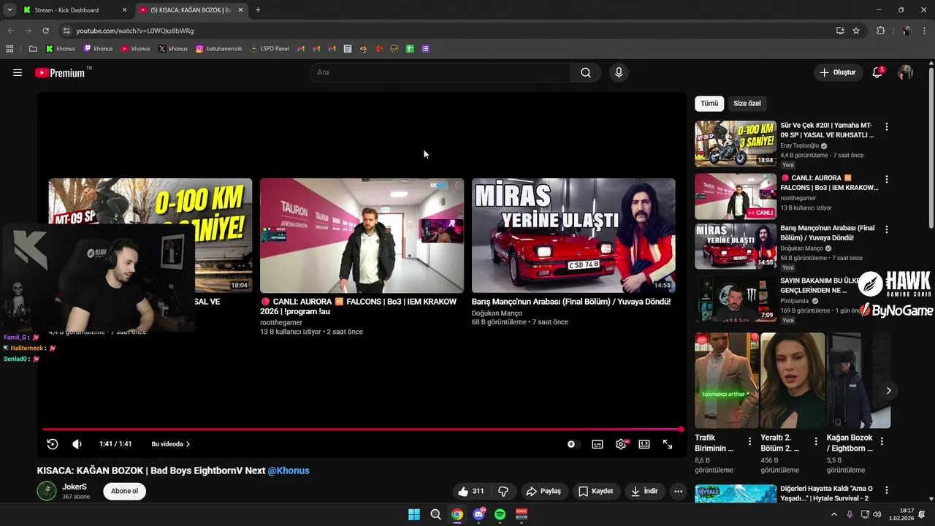Viewport: 935px width, 526px height.
Task: Go to YouTube Premium home logo
Action: tap(60, 72)
